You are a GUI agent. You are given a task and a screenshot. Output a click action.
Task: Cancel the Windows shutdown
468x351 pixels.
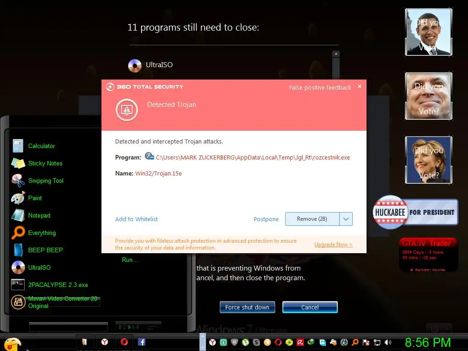[310, 307]
